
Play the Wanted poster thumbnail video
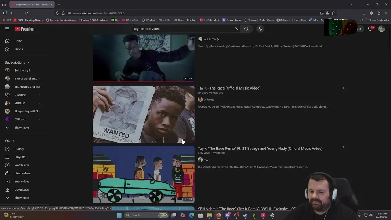point(144,114)
